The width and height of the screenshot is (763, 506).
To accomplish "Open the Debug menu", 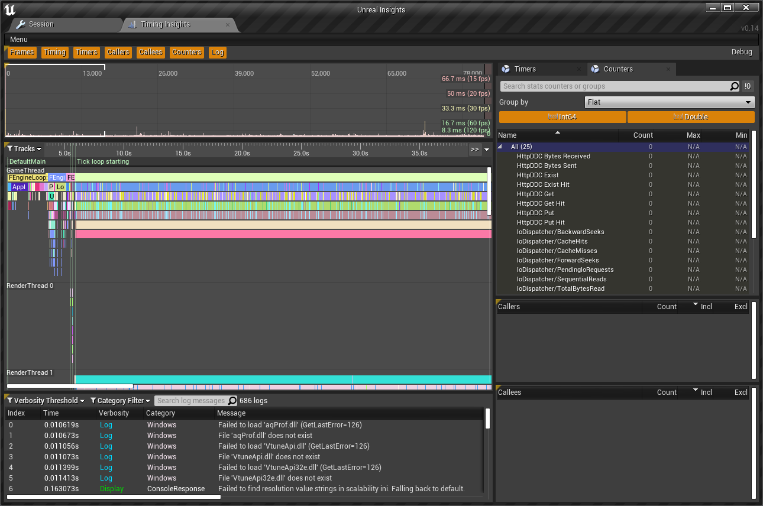I will click(742, 52).
